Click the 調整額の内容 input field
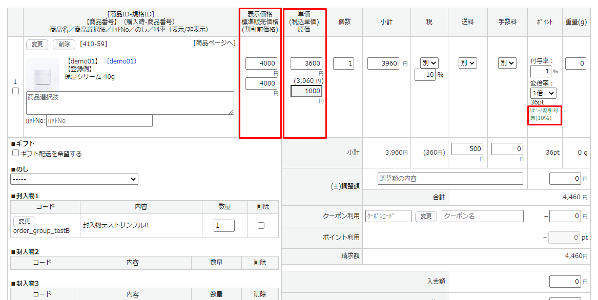The width and height of the screenshot is (598, 300). pyautogui.click(x=450, y=178)
